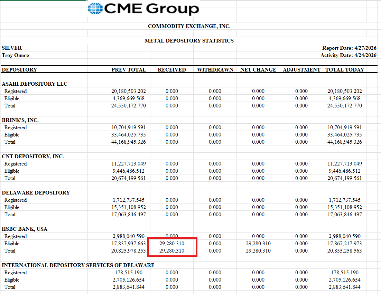Viewport: 381px width, 294px height.
Task: Select INTERNATIONAL DEPOSITORY SERVICES OF DELAWARE heading
Action: (x=78, y=265)
